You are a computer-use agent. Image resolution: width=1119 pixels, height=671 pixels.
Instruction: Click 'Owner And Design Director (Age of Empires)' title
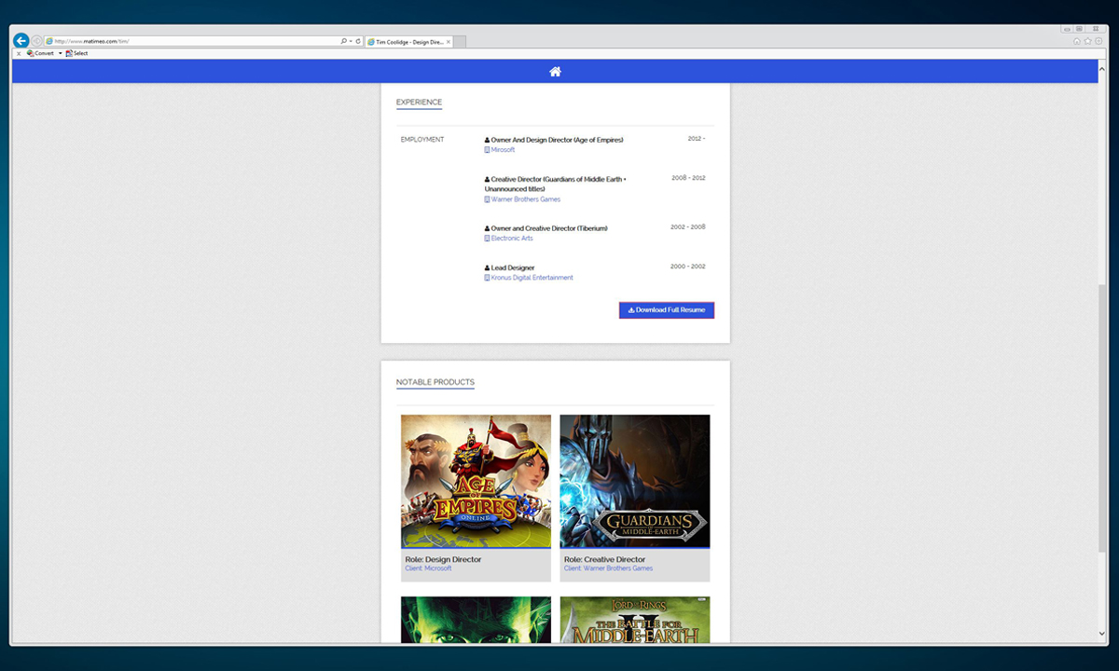(557, 140)
